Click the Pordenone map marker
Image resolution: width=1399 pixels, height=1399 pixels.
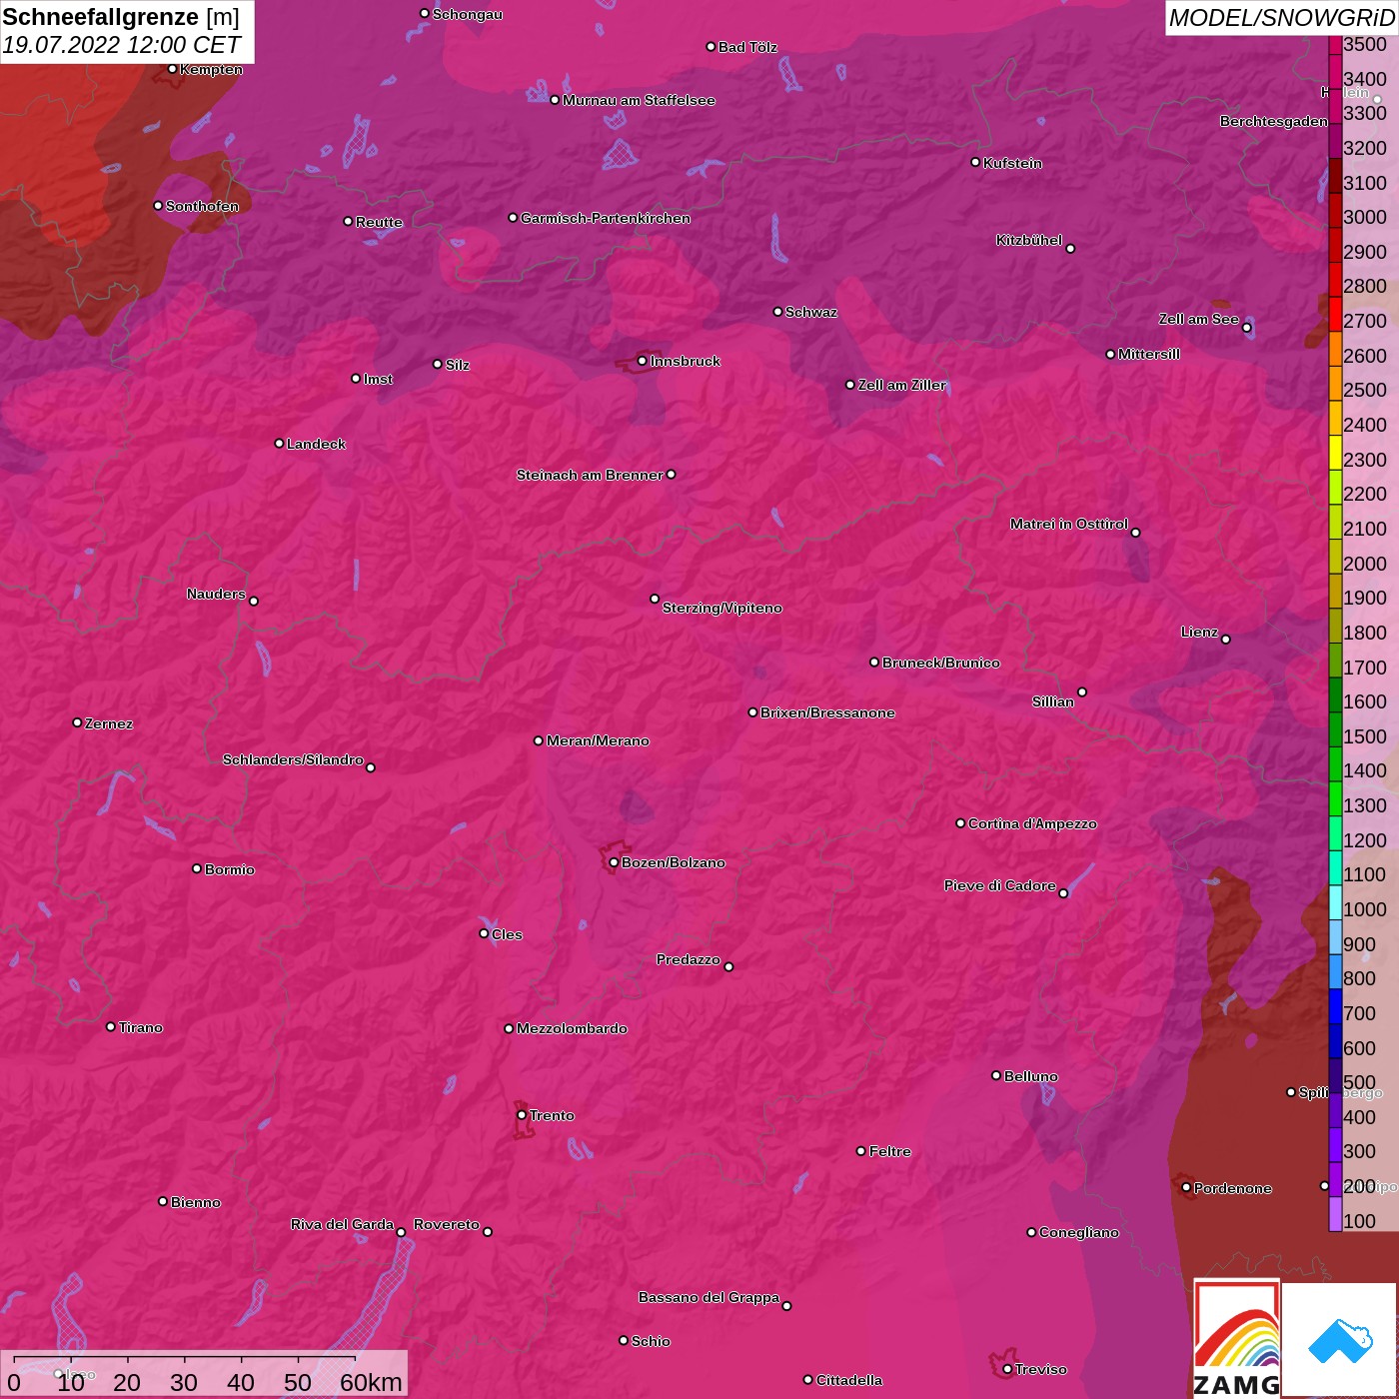[x=1186, y=1187]
